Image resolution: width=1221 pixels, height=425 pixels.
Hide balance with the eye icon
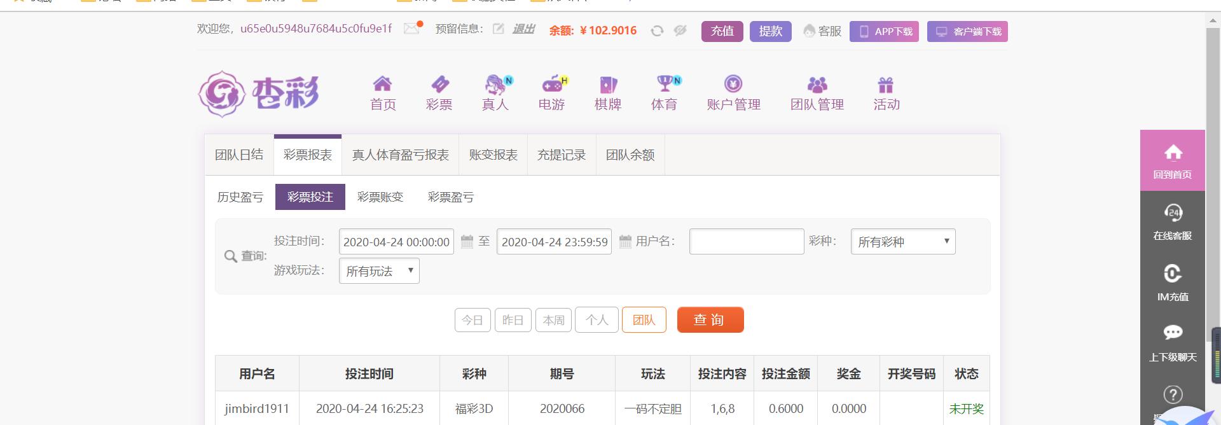(680, 31)
